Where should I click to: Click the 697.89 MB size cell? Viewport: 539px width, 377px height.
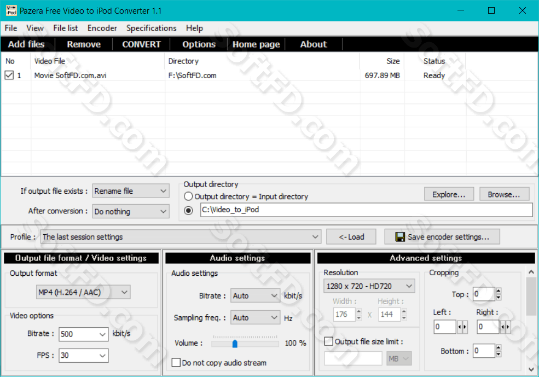(x=382, y=76)
